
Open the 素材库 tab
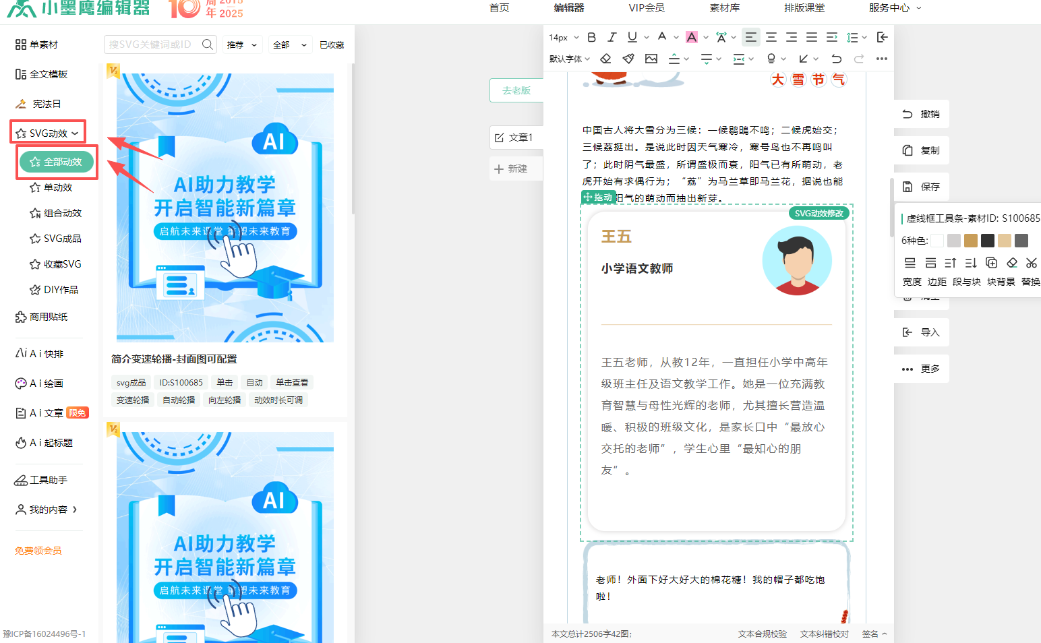725,8
